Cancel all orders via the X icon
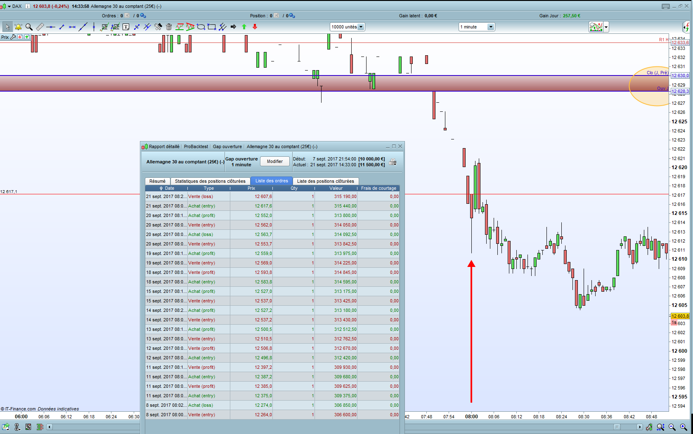693x434 pixels. (x=127, y=16)
